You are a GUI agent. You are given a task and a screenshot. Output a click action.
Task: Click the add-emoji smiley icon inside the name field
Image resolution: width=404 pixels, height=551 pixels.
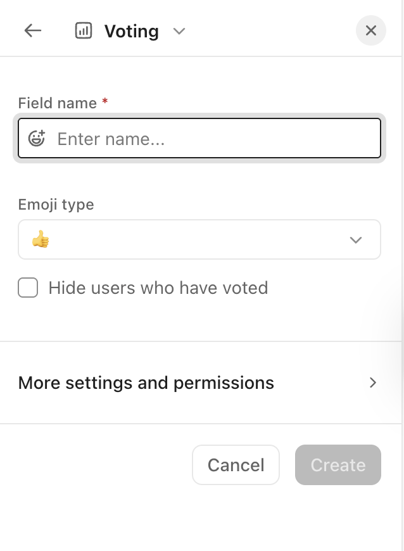[37, 138]
